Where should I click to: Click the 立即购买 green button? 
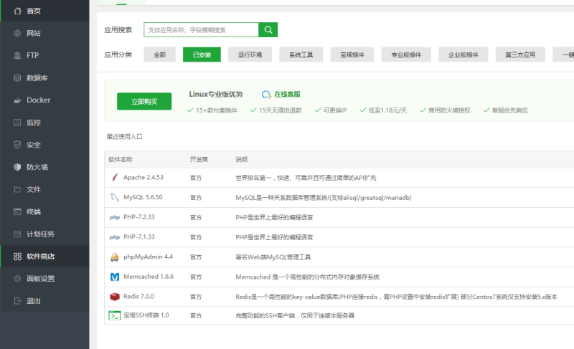144,101
